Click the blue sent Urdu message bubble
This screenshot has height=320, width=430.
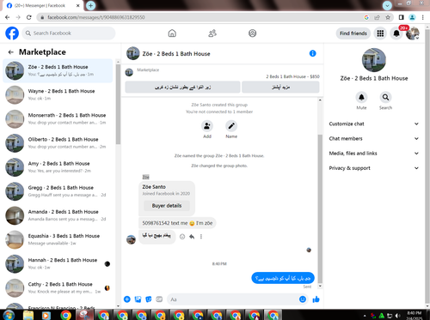click(x=283, y=278)
